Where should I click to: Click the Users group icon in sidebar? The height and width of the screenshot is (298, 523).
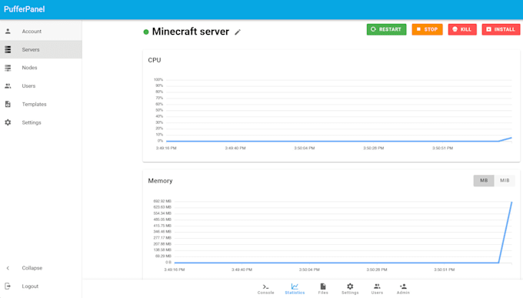click(8, 86)
